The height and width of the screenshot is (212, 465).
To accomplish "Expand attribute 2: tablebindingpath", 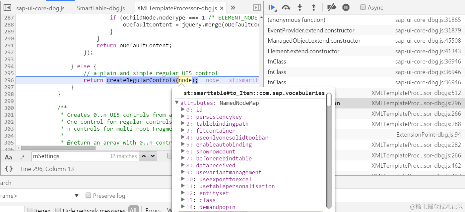I will (x=183, y=124).
